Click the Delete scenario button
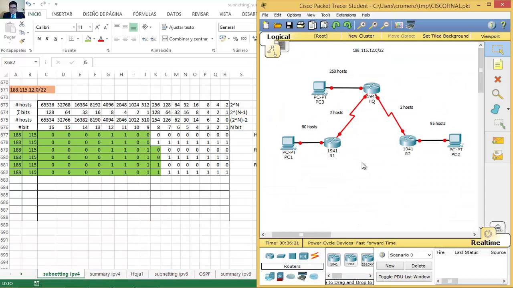 (x=418, y=266)
